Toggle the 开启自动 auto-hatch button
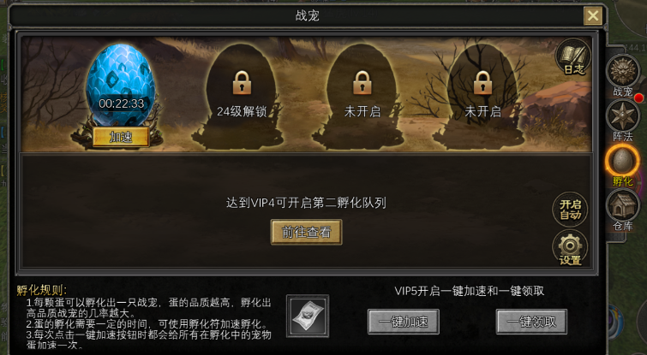 pos(570,210)
